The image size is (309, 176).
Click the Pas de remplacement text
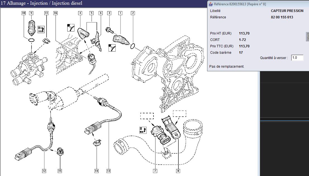(227, 67)
